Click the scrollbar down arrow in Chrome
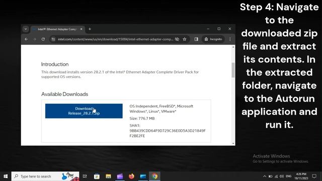This screenshot has height=181, width=322. click(x=233, y=143)
